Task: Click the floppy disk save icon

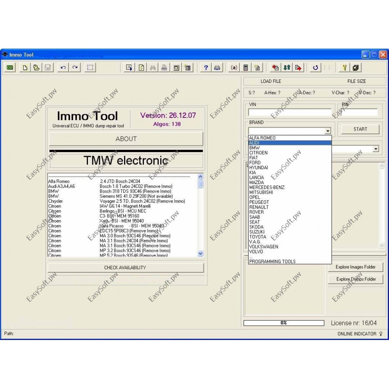Action: click(48, 67)
